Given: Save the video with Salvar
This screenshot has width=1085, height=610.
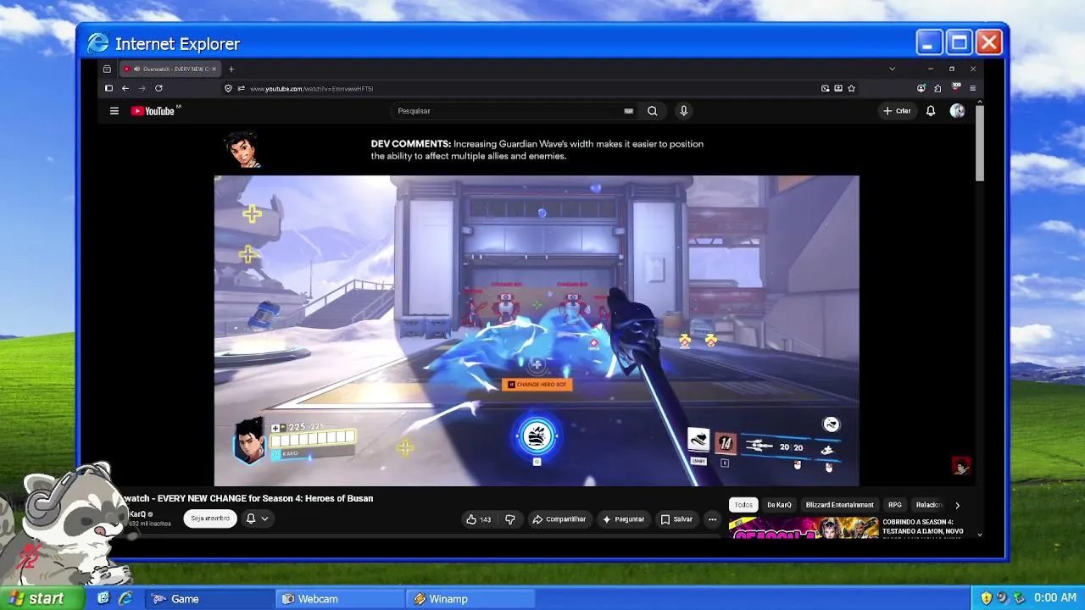Looking at the screenshot, I should [677, 519].
